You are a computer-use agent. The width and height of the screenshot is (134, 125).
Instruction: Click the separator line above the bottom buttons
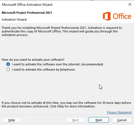67,115
